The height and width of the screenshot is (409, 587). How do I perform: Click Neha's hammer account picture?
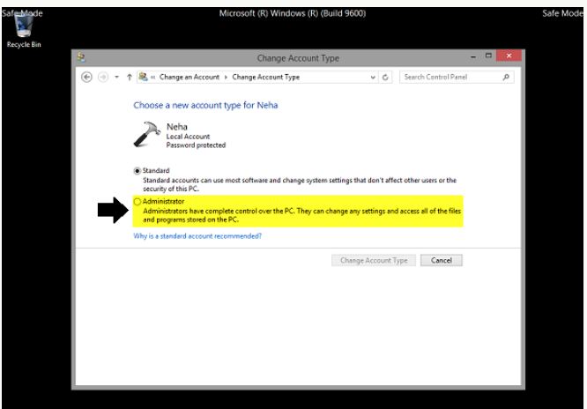[146, 134]
